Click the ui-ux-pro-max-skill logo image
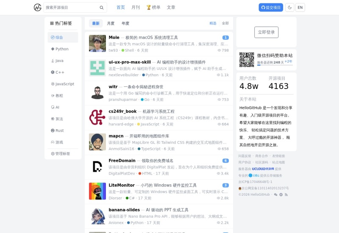339x233 pixels. click(97, 68)
